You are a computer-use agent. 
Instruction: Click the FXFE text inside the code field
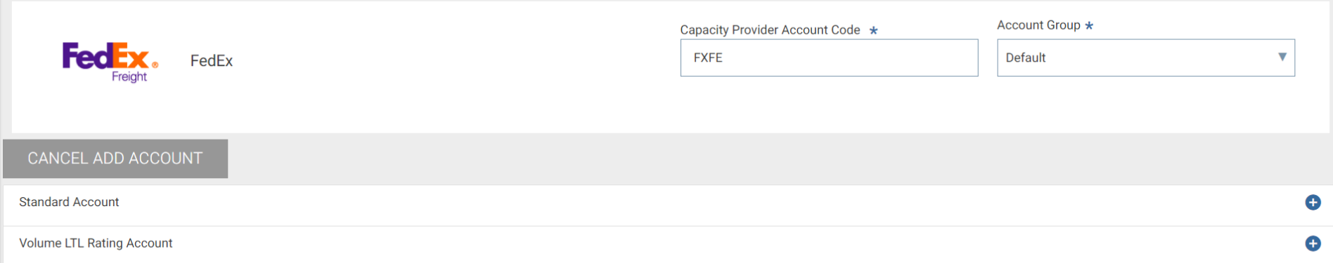pyautogui.click(x=708, y=58)
